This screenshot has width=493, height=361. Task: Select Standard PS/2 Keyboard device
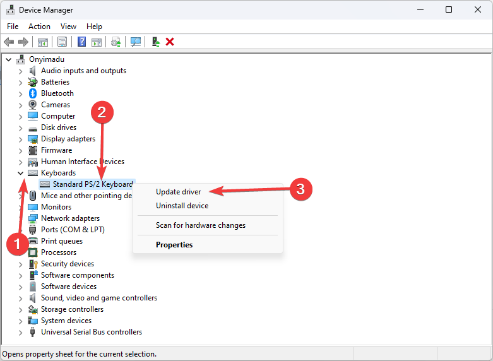click(93, 184)
